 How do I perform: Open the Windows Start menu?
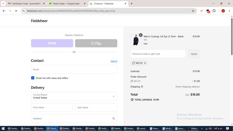click(3, 128)
